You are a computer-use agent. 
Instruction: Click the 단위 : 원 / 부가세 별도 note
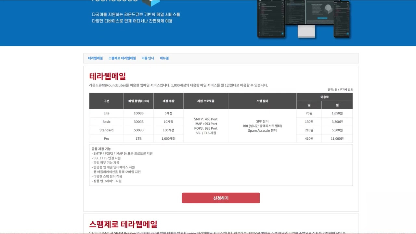click(x=340, y=89)
